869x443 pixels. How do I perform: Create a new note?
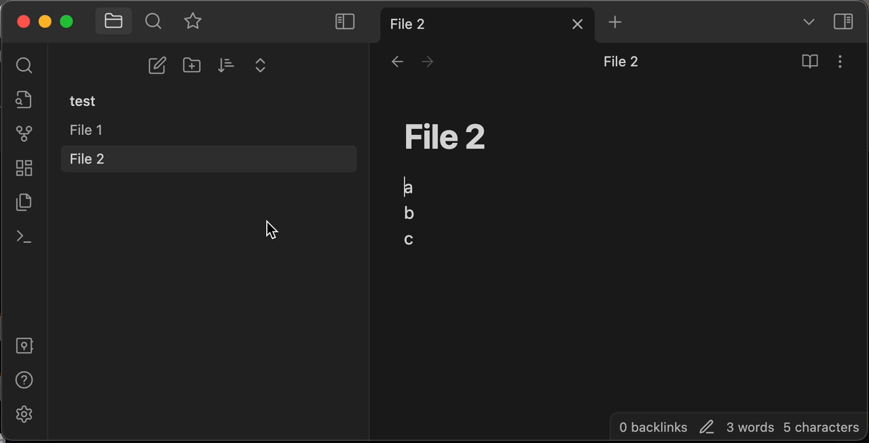[x=158, y=65]
